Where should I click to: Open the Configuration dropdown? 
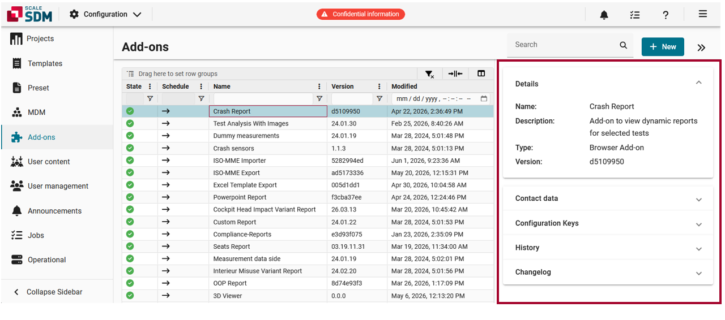point(105,14)
